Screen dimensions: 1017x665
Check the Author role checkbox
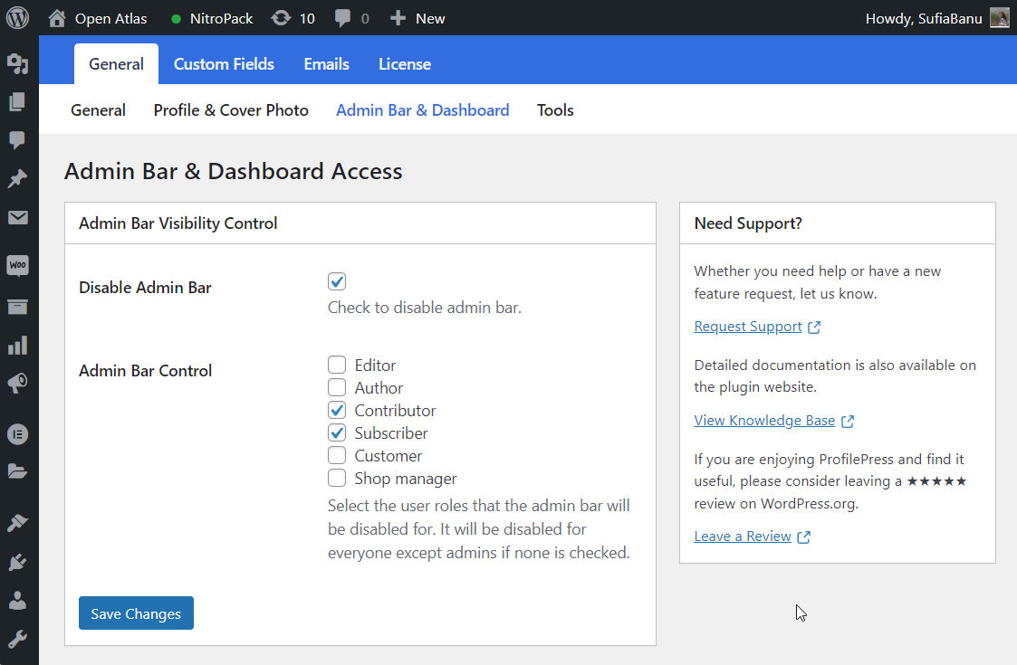point(337,387)
